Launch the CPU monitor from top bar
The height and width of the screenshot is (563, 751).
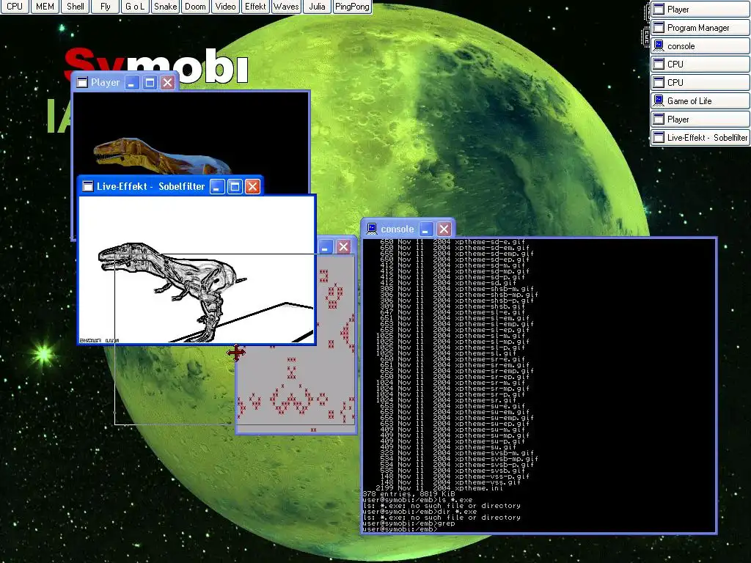coord(15,7)
